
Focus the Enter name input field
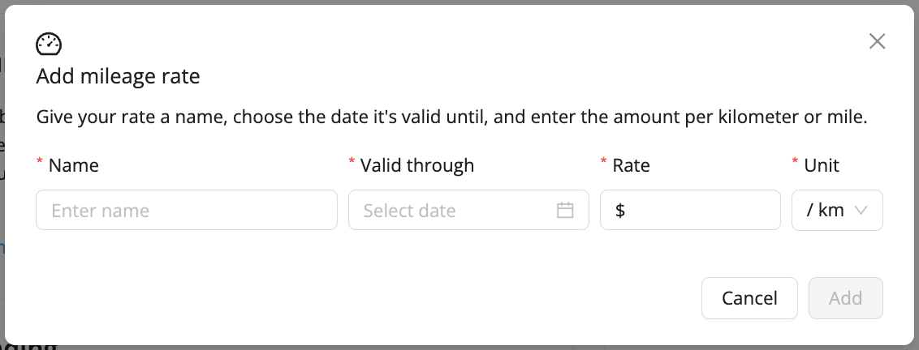[x=187, y=211]
